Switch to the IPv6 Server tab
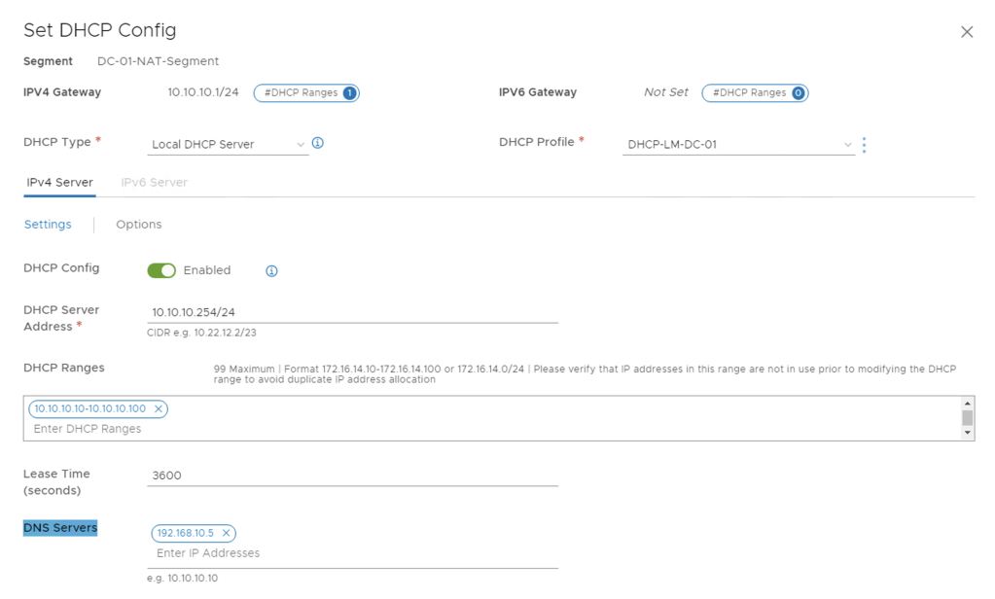Image resolution: width=995 pixels, height=599 pixels. tap(154, 182)
